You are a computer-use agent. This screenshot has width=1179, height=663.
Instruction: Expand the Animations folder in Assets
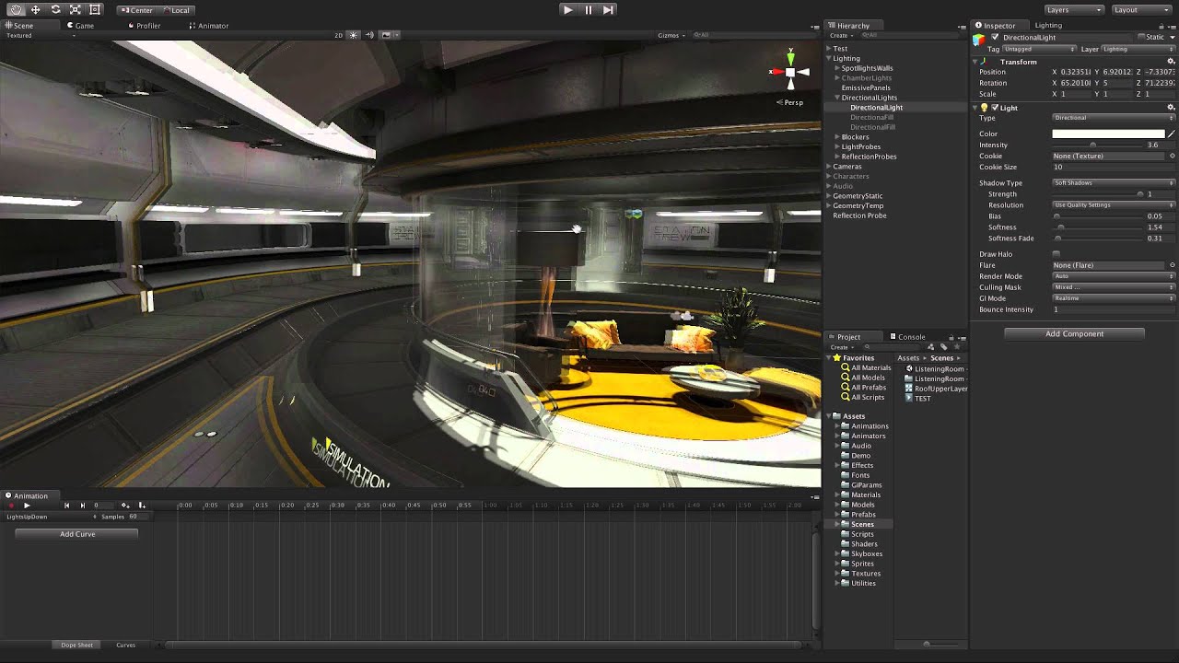point(837,426)
